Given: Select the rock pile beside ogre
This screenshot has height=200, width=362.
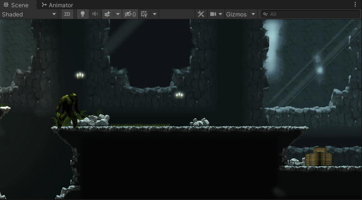Looking at the screenshot, I should [x=94, y=120].
